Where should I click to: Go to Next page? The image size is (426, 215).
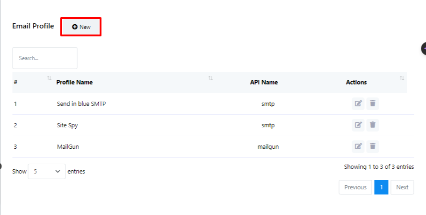[402, 187]
